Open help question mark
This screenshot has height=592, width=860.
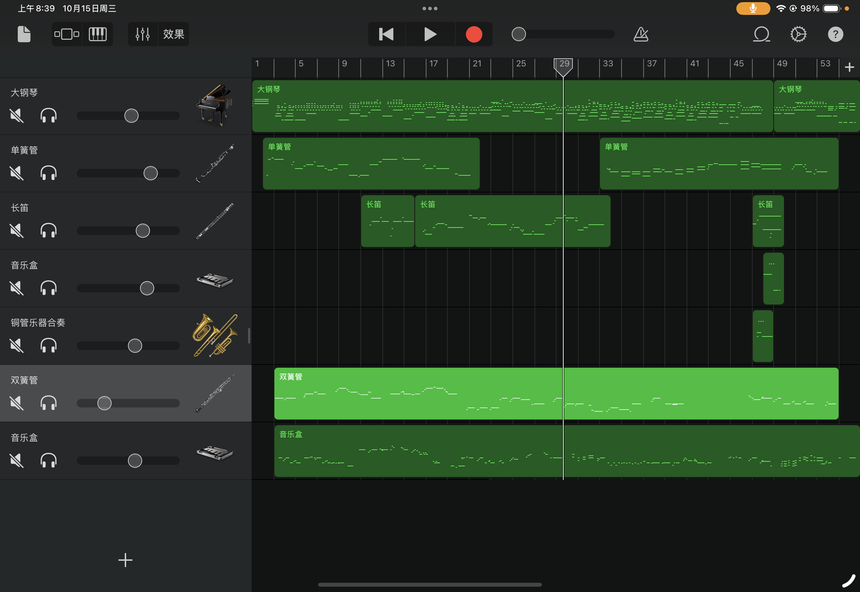coord(835,34)
